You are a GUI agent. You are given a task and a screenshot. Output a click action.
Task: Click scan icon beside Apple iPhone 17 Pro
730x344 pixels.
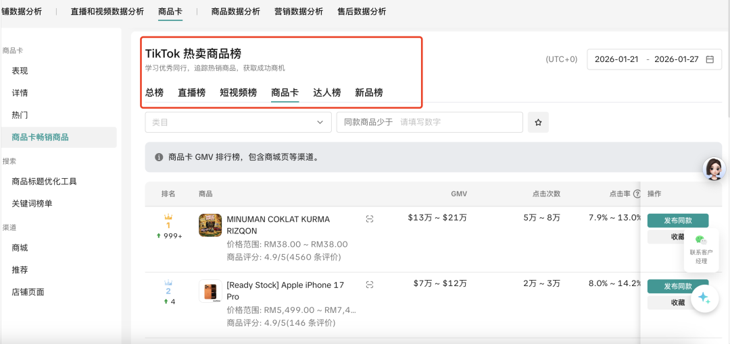369,285
